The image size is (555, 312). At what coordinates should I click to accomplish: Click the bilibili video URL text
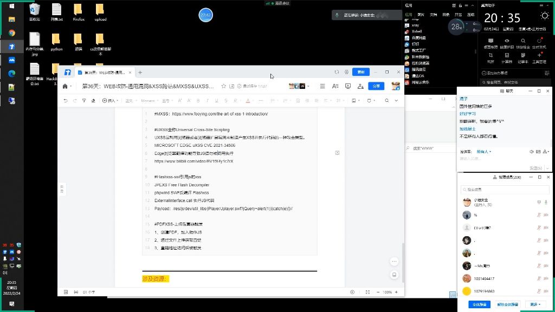[x=193, y=161]
